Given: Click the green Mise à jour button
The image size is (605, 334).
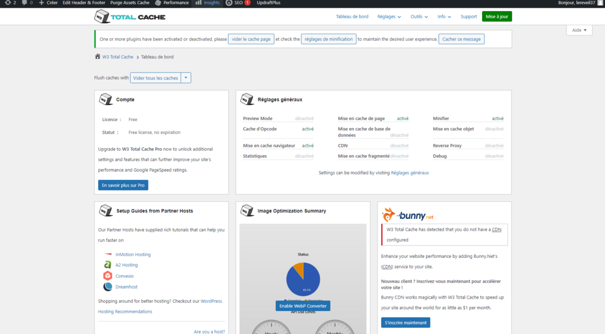Looking at the screenshot, I should (x=497, y=17).
